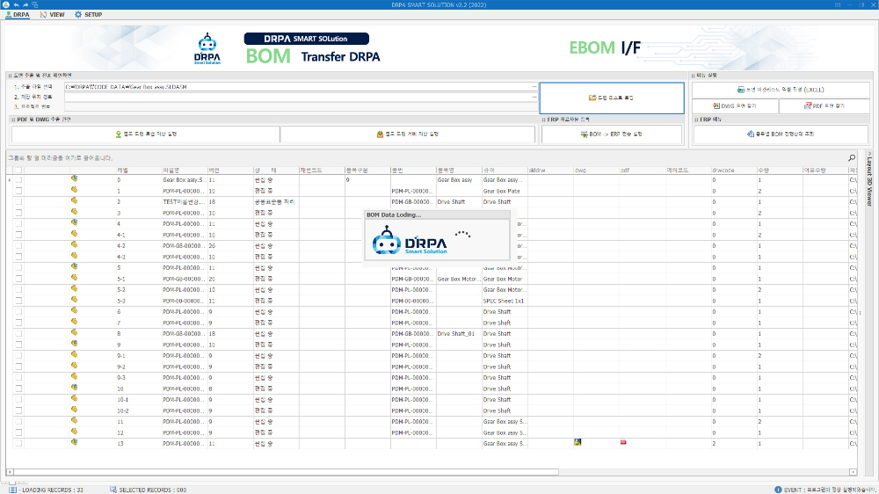Click the assembly icon in level 13 row
879x494 pixels.
click(x=74, y=442)
